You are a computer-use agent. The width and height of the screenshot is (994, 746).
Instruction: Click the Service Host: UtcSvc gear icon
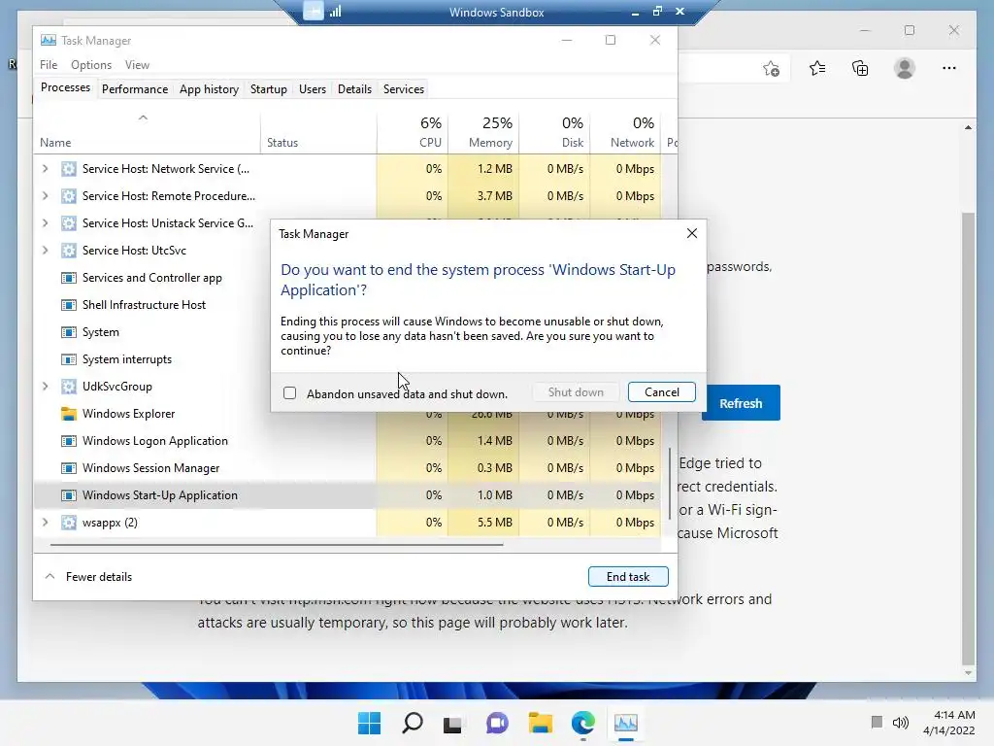click(69, 251)
